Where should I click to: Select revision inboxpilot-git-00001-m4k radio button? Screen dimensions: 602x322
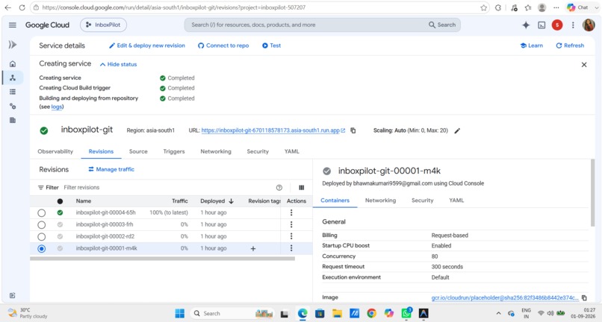[x=42, y=249]
